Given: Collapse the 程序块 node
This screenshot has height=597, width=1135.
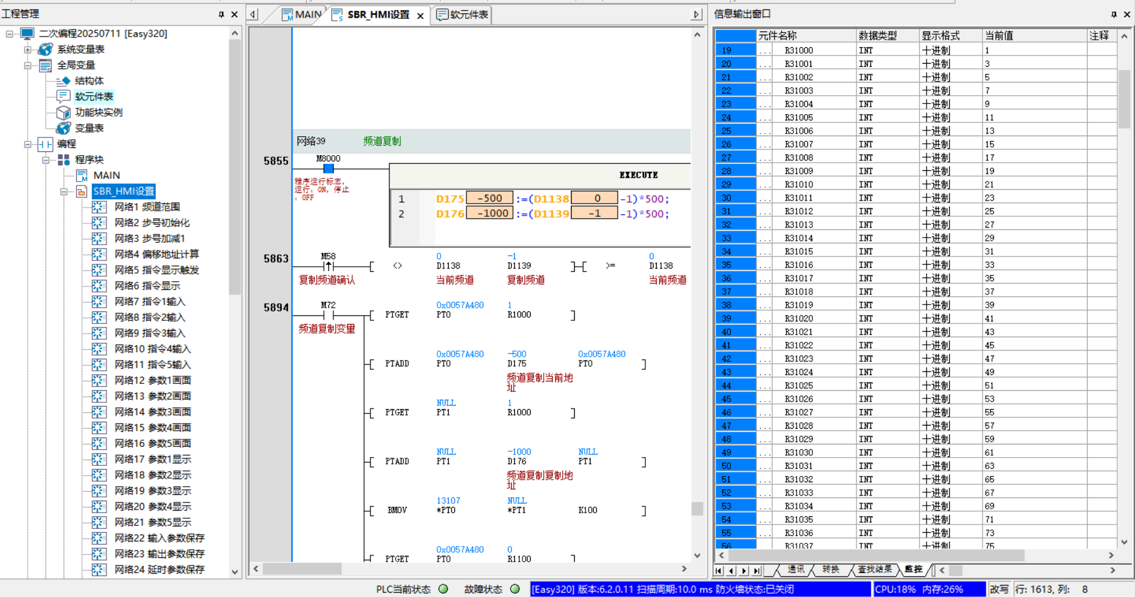Looking at the screenshot, I should tap(46, 159).
